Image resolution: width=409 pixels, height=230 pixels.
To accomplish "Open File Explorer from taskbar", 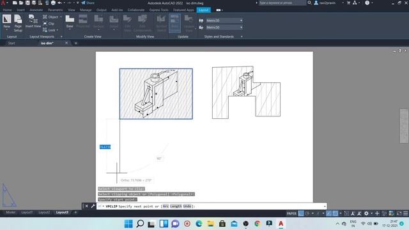I will pos(210,224).
